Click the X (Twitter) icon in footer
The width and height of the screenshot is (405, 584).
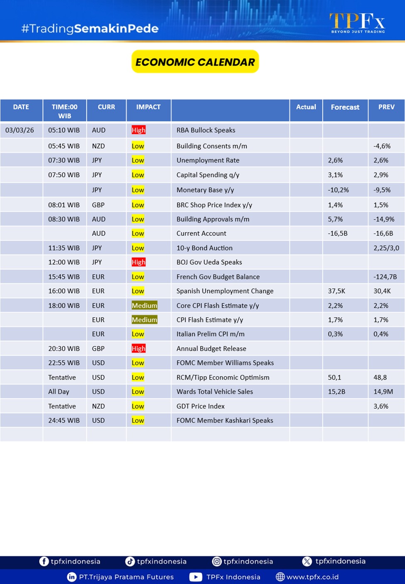click(307, 561)
